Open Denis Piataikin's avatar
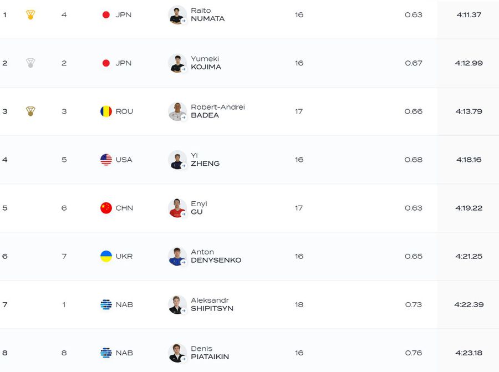 [177, 353]
